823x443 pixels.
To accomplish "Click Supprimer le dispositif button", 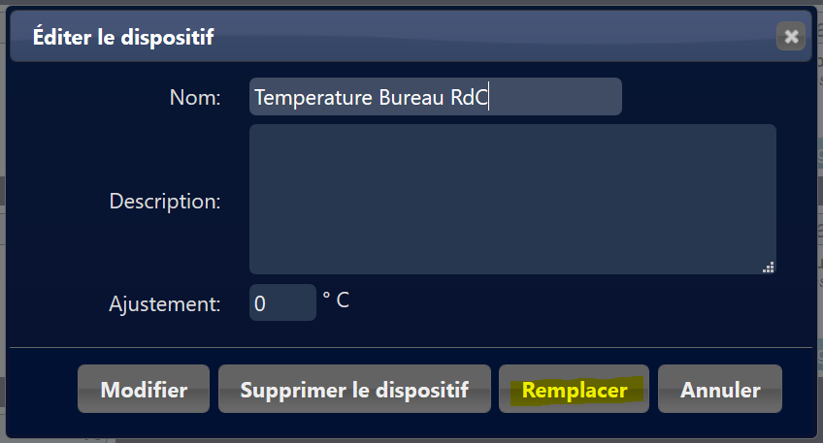I will tap(354, 390).
